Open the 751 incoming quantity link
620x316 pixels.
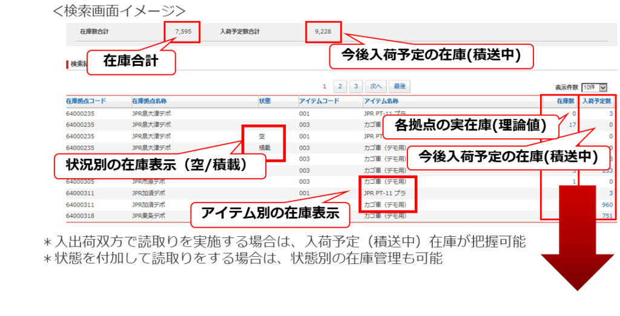click(607, 216)
